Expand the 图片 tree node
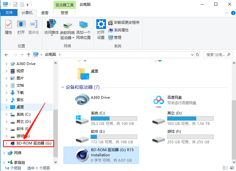Screen dimensions: 236x171 click(7, 78)
